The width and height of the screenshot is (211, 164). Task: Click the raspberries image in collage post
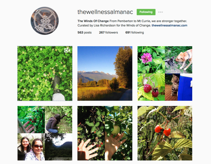point(151,87)
